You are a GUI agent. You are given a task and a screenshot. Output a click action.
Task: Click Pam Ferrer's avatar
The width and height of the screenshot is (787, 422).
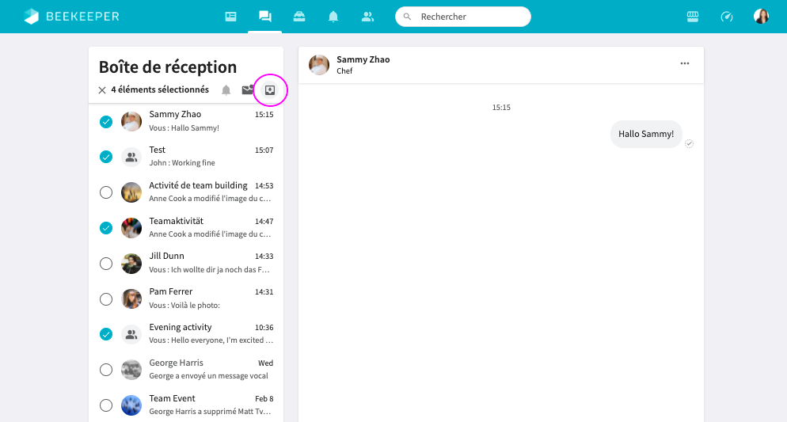point(131,299)
